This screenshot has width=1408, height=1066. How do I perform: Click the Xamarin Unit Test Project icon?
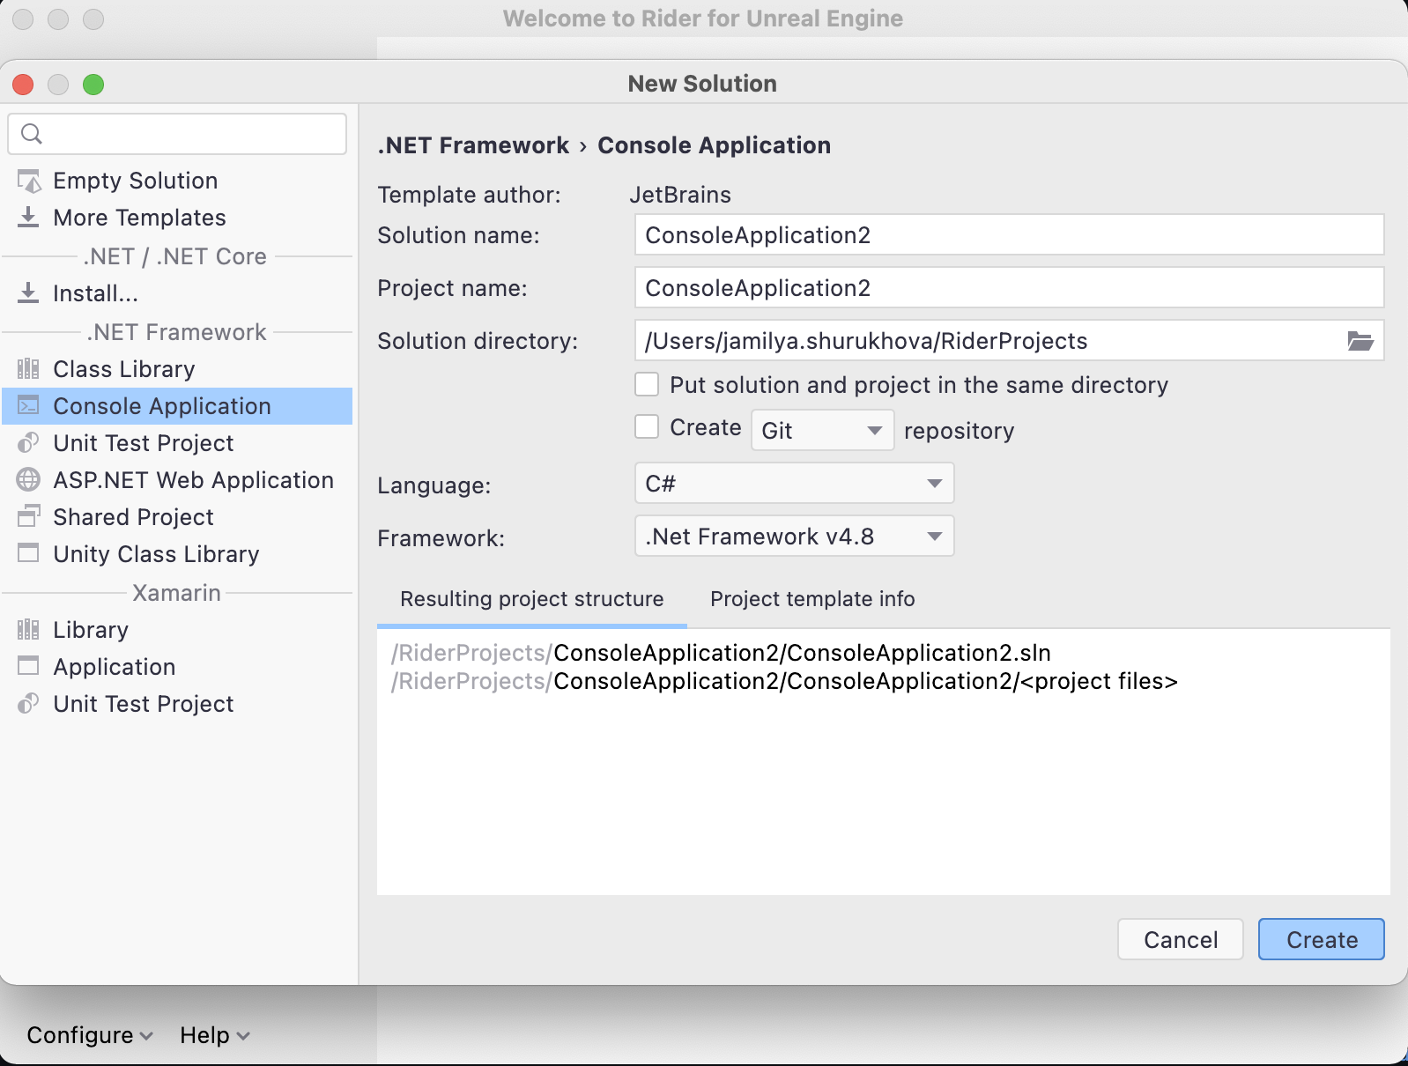(x=29, y=704)
